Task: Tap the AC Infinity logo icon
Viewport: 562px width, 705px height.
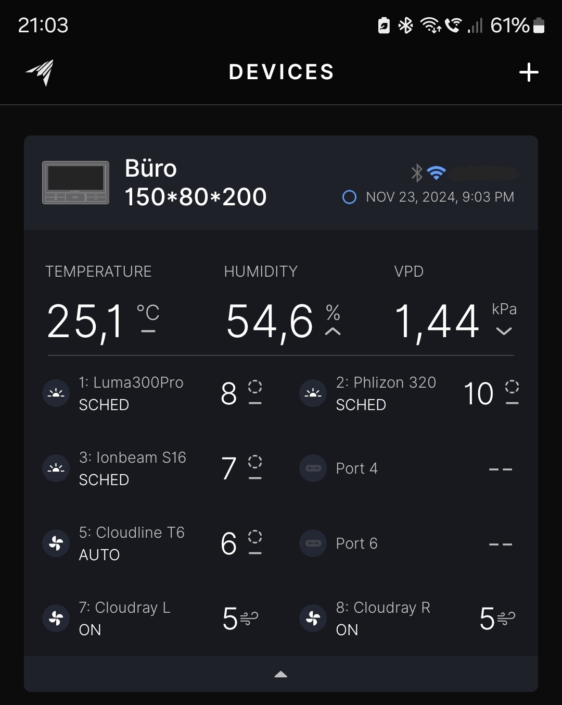Action: [41, 72]
